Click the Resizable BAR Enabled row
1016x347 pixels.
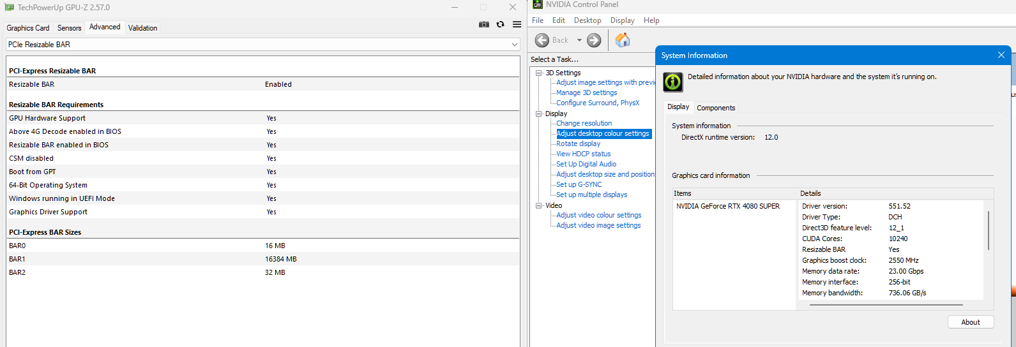pyautogui.click(x=262, y=84)
